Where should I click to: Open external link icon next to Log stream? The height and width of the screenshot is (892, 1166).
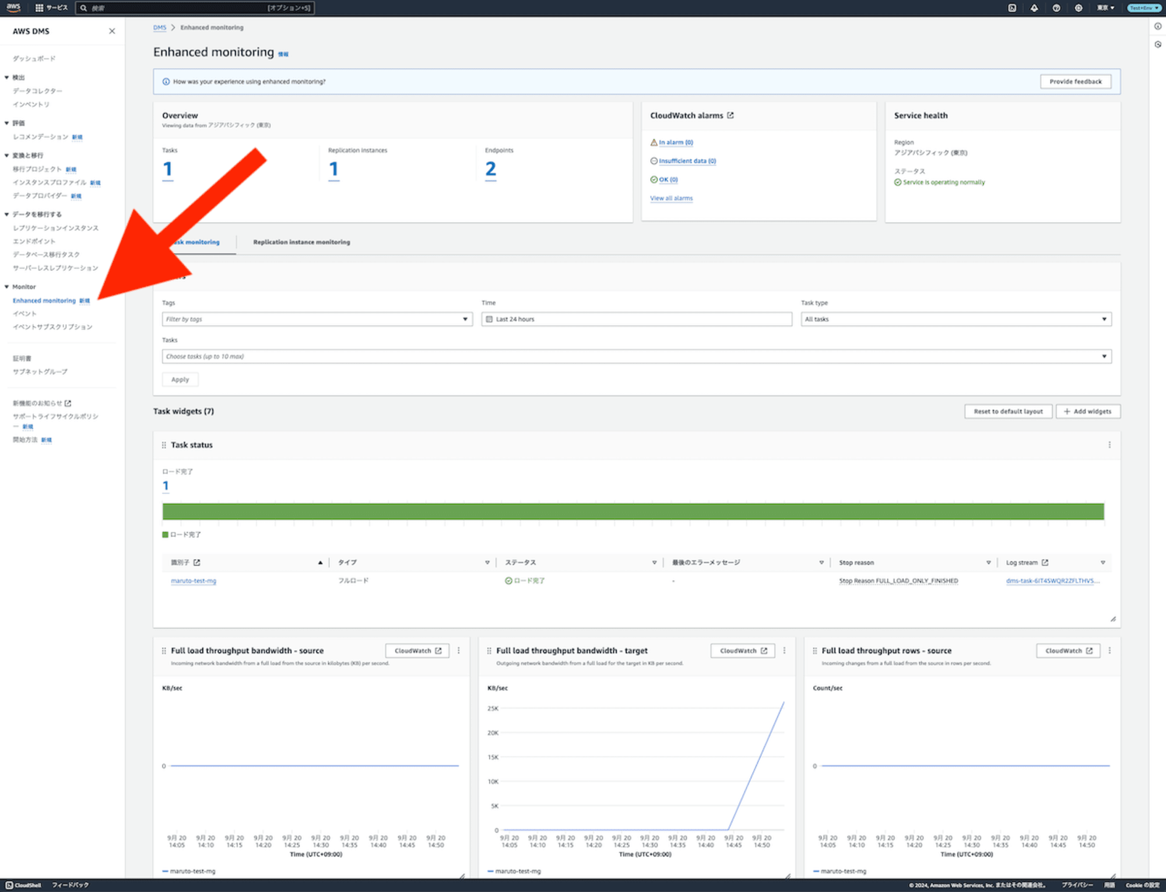tap(1045, 563)
